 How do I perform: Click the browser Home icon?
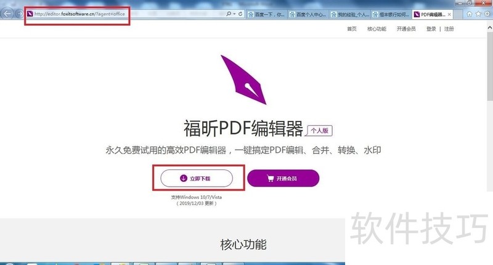(470, 14)
